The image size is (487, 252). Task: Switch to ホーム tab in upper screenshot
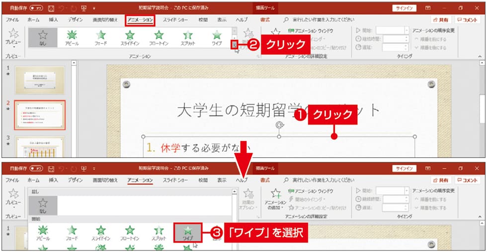coord(33,20)
